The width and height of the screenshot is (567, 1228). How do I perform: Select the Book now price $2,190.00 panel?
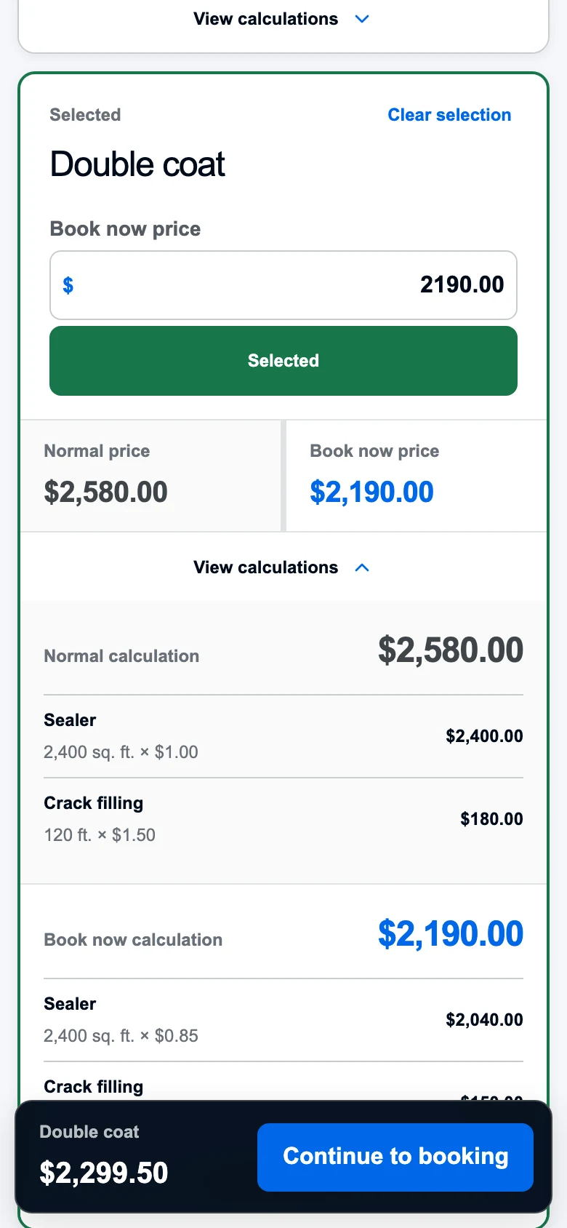pyautogui.click(x=416, y=476)
